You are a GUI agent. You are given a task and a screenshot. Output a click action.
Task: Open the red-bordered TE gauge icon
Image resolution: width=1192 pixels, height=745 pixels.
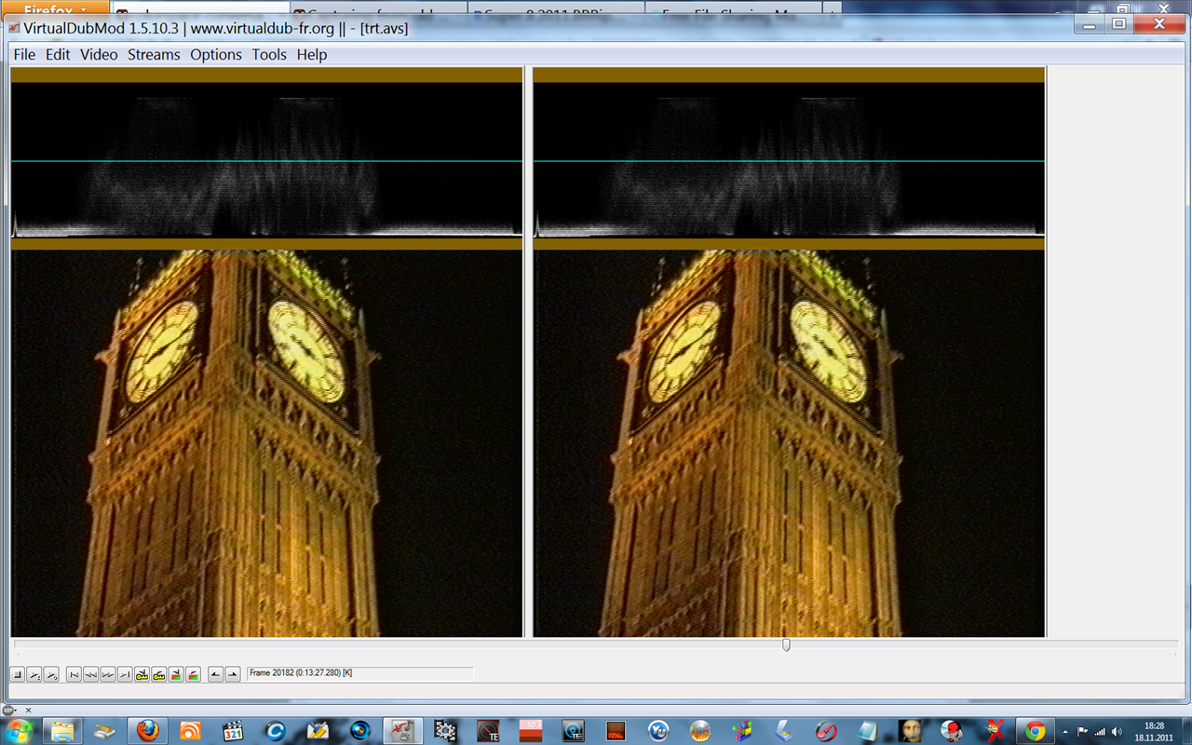pos(489,731)
